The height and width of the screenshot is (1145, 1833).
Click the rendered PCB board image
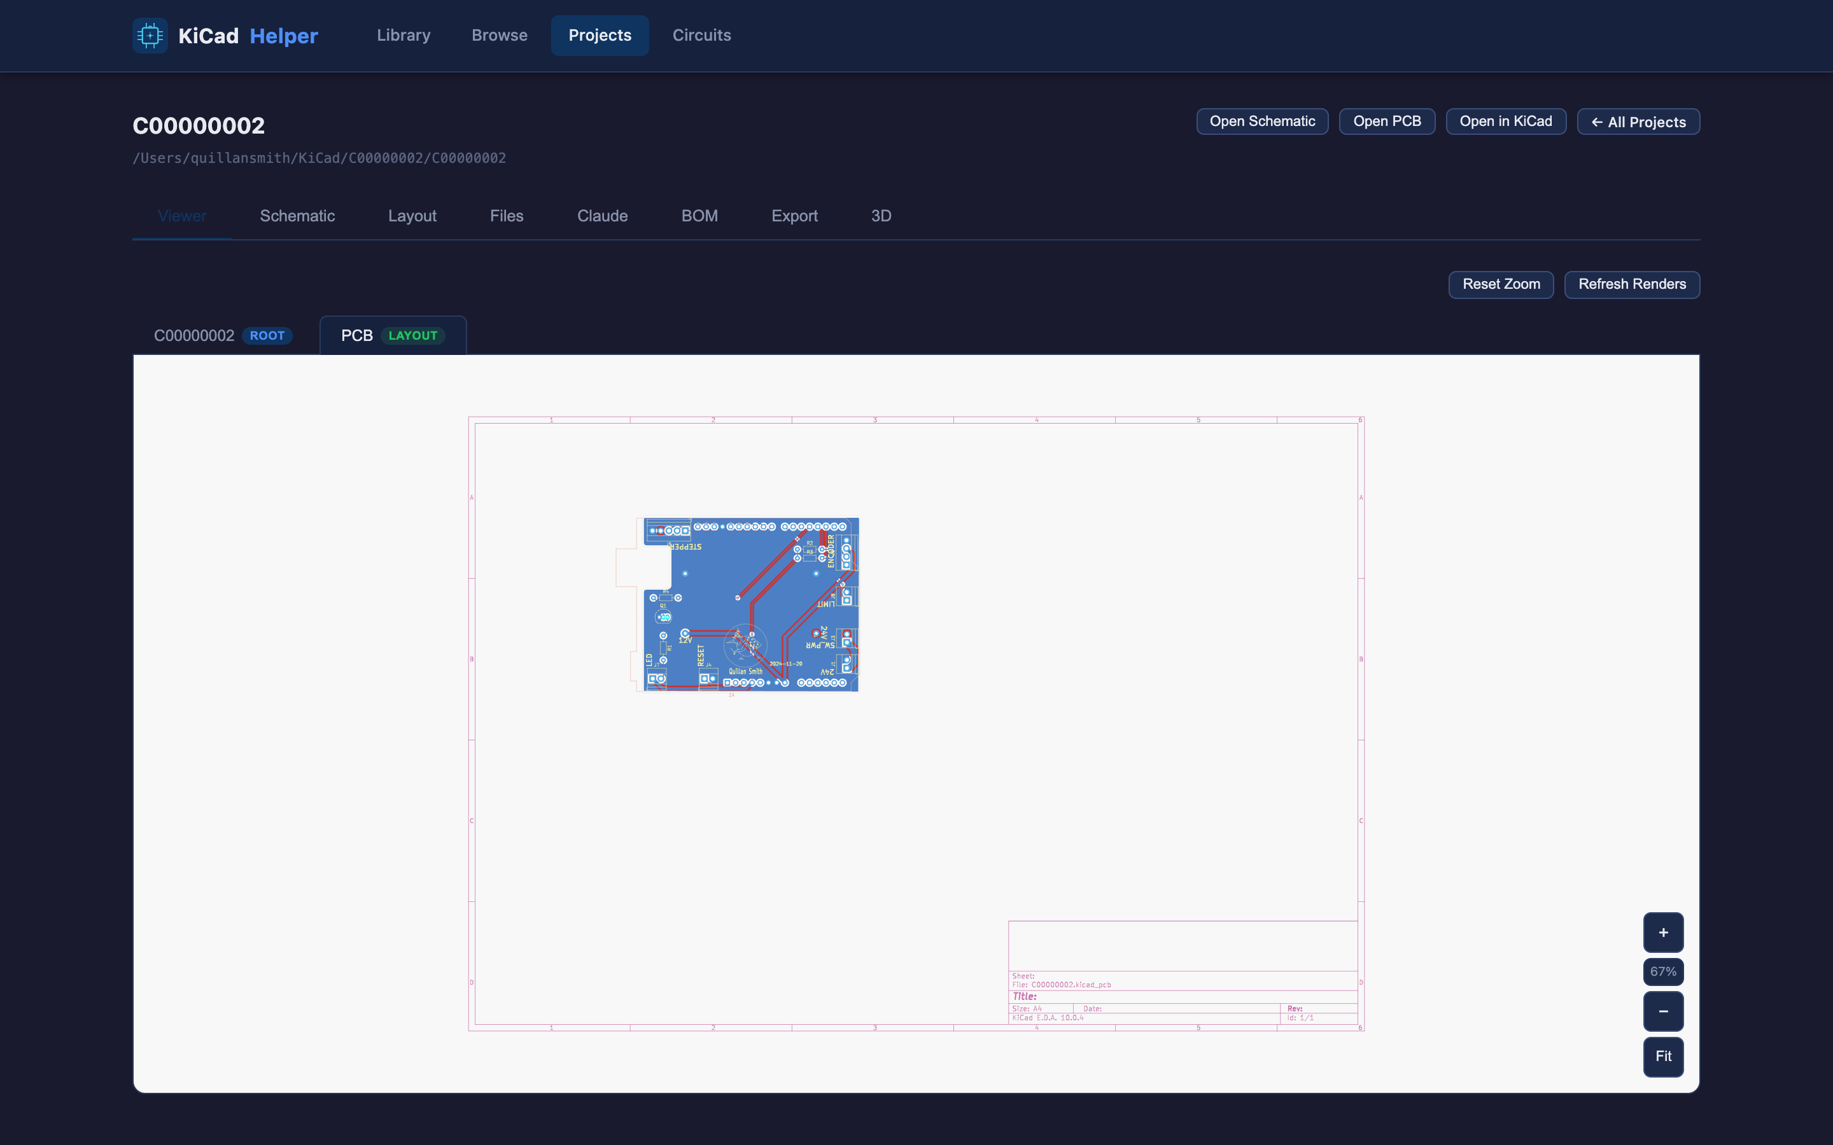[738, 604]
